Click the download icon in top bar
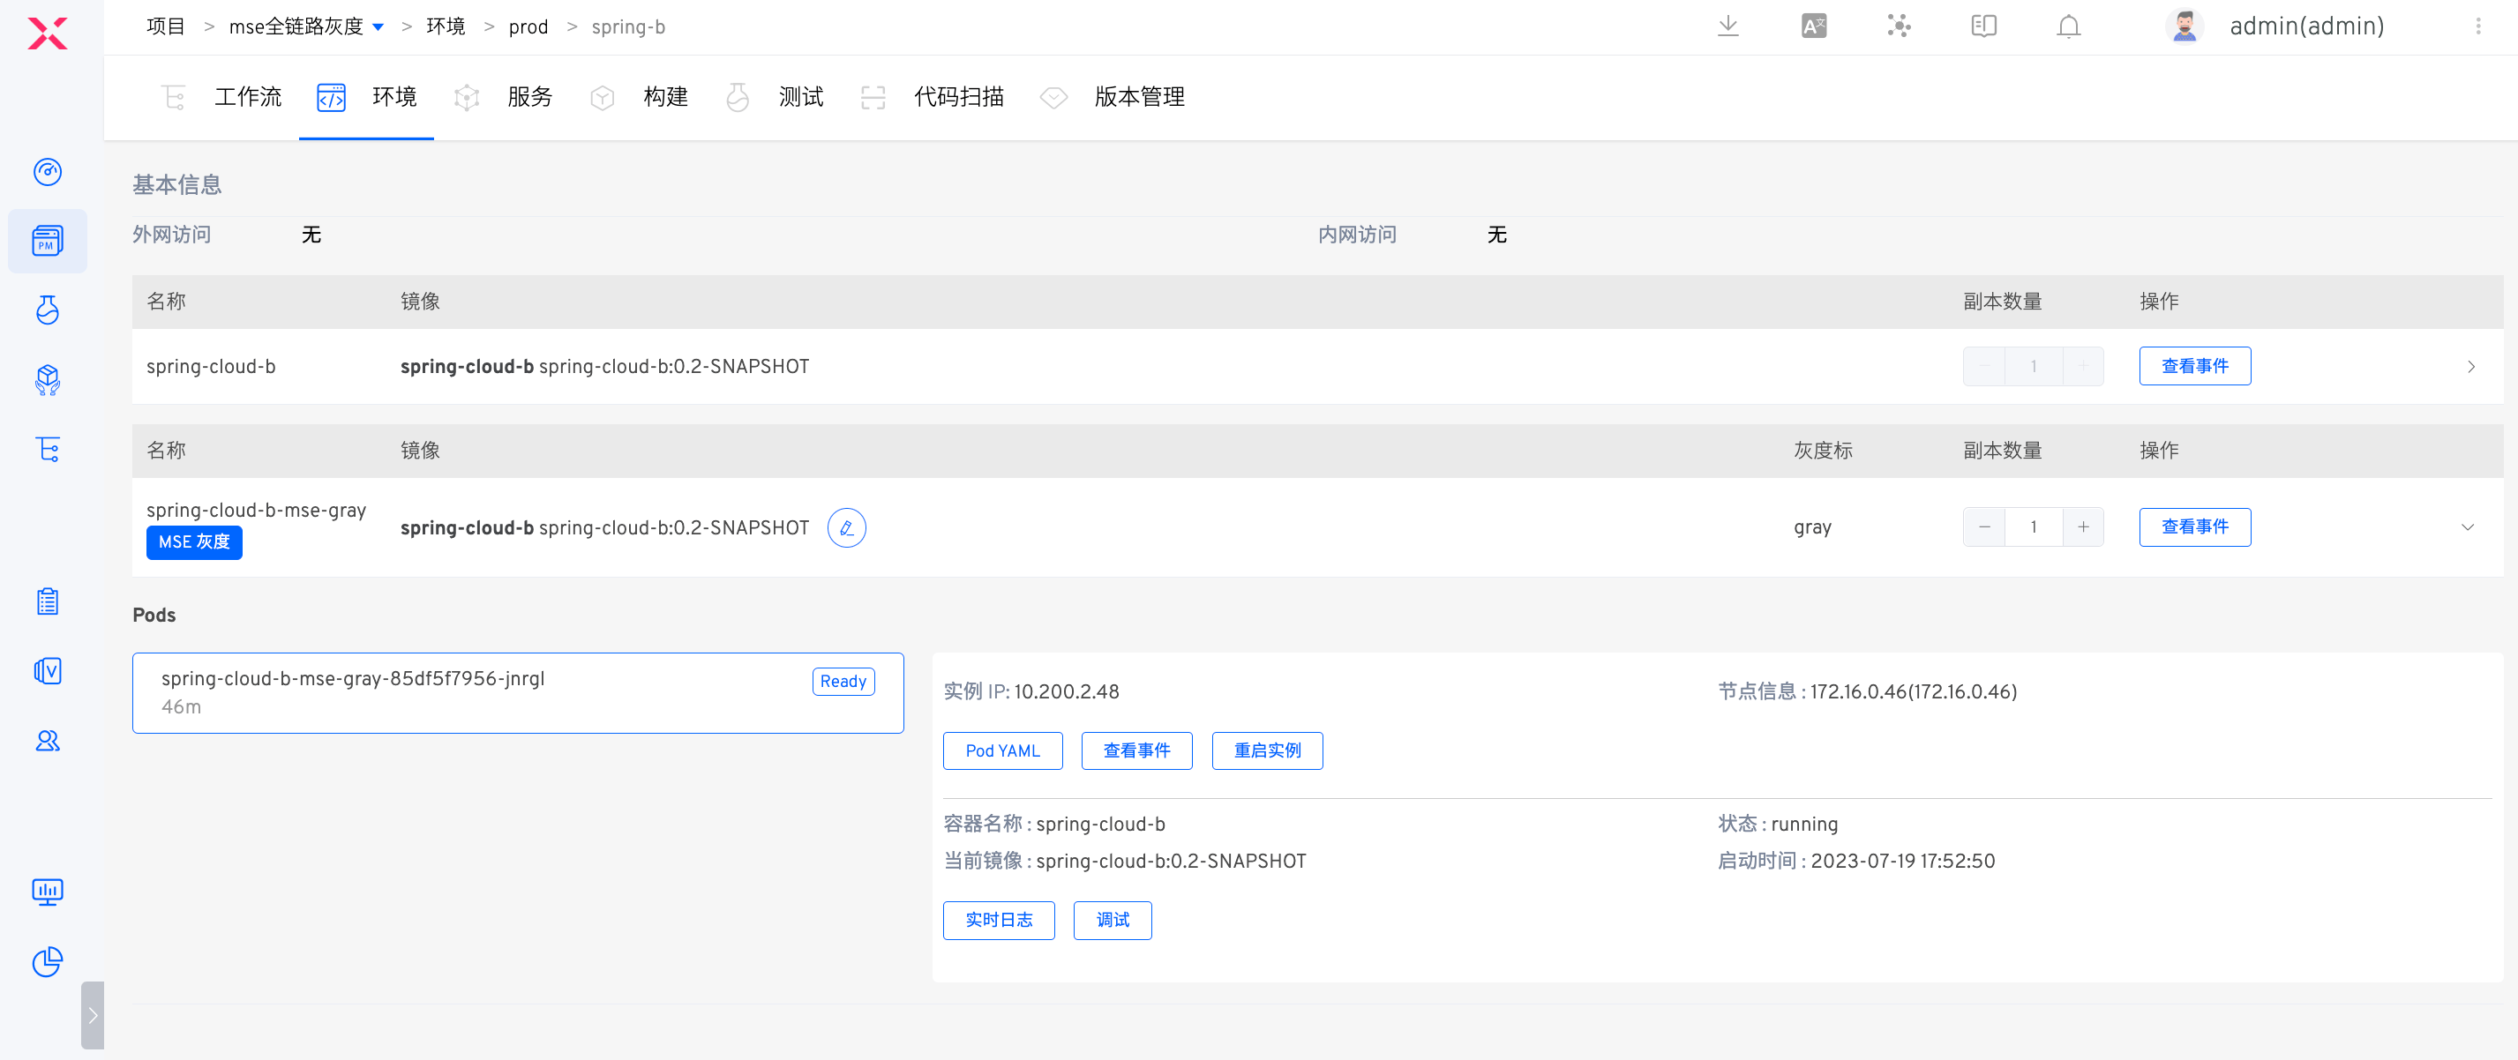 (x=1727, y=26)
